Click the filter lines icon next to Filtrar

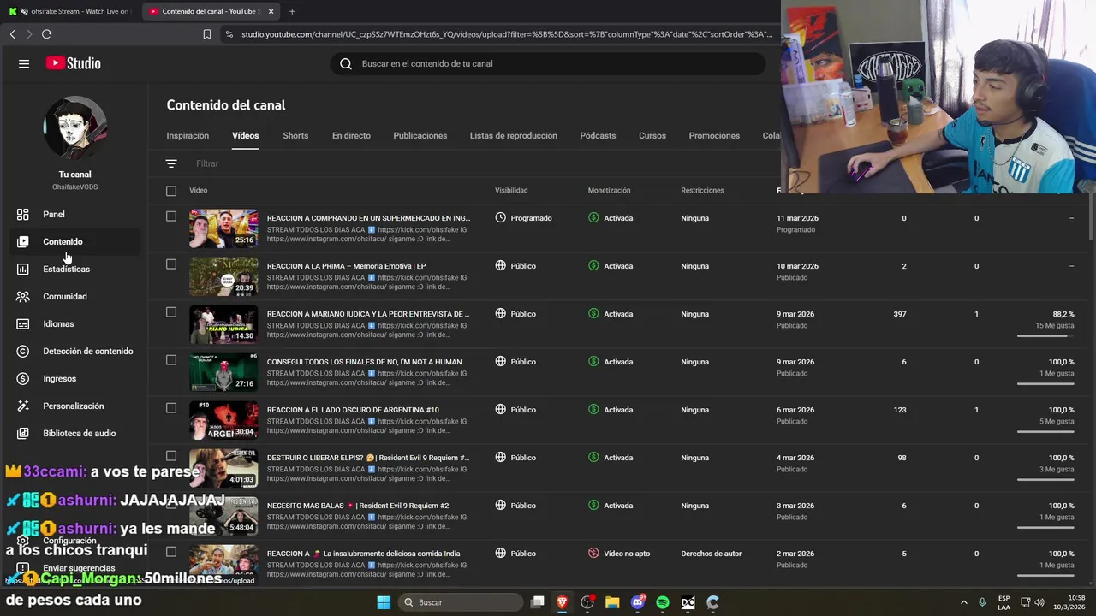click(171, 163)
